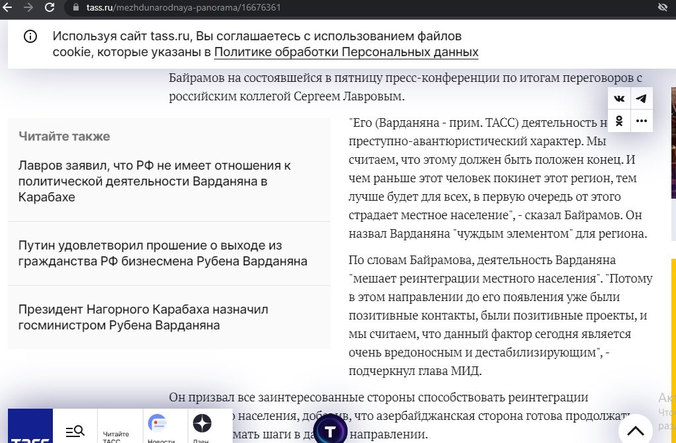Reload the page with browser refresh

point(50,8)
